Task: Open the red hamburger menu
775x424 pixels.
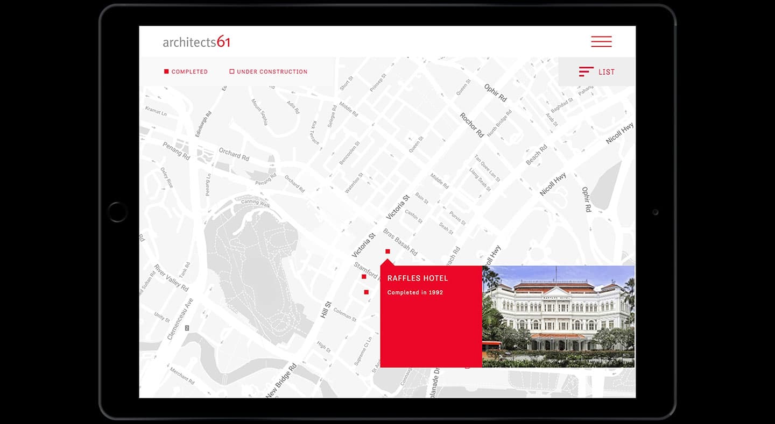Action: 601,41
